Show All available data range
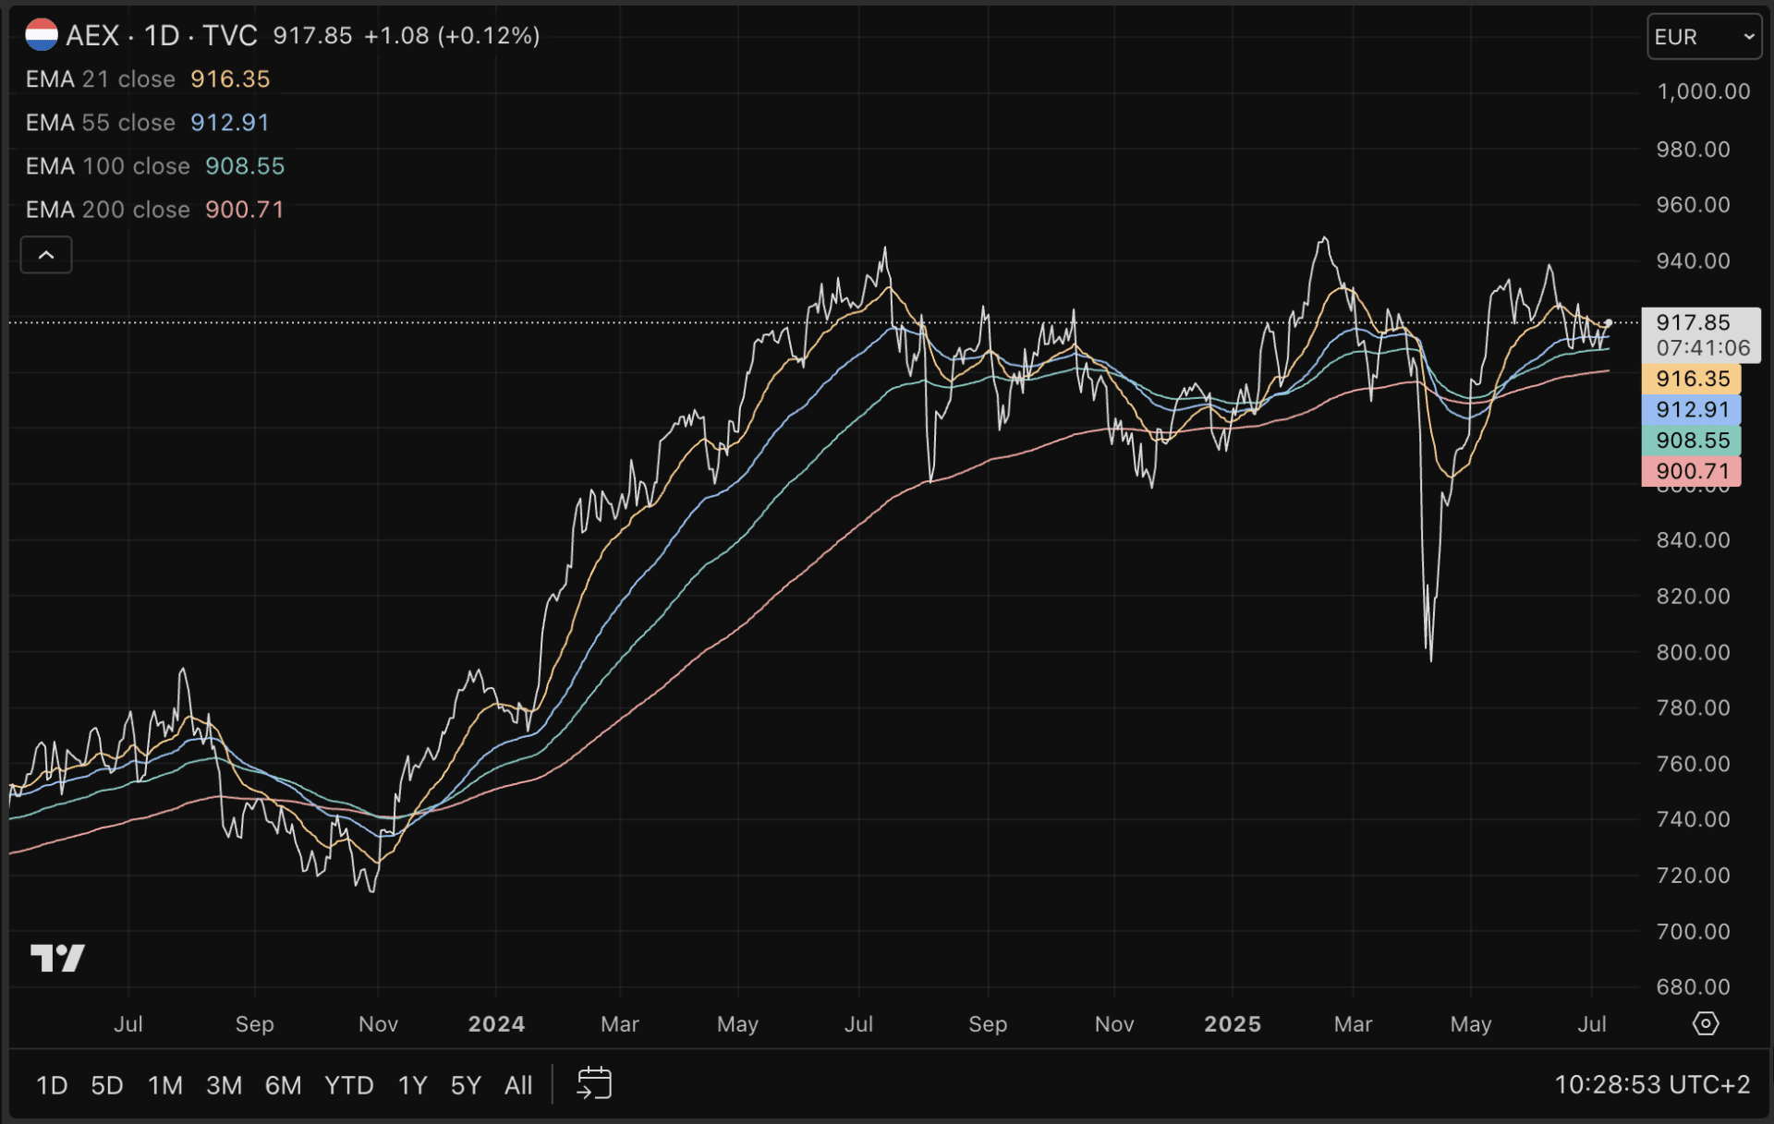Viewport: 1774px width, 1124px height. [x=518, y=1085]
